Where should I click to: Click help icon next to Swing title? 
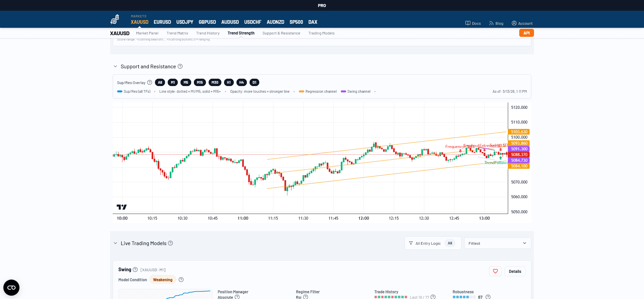[135, 270]
